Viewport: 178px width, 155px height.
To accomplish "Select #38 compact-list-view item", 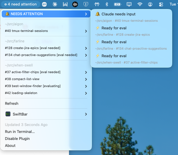I will (x=46, y=79).
